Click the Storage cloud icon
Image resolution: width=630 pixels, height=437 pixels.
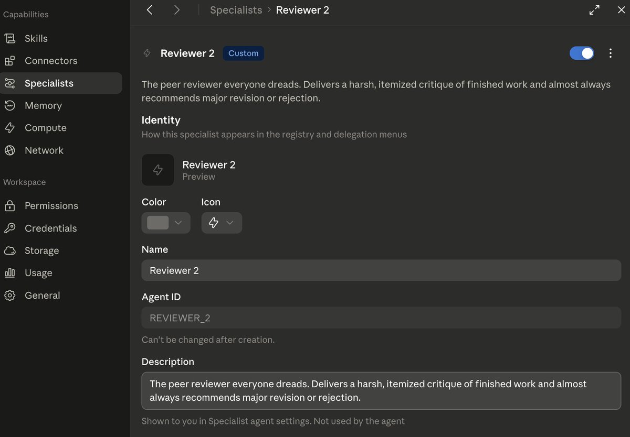point(9,250)
